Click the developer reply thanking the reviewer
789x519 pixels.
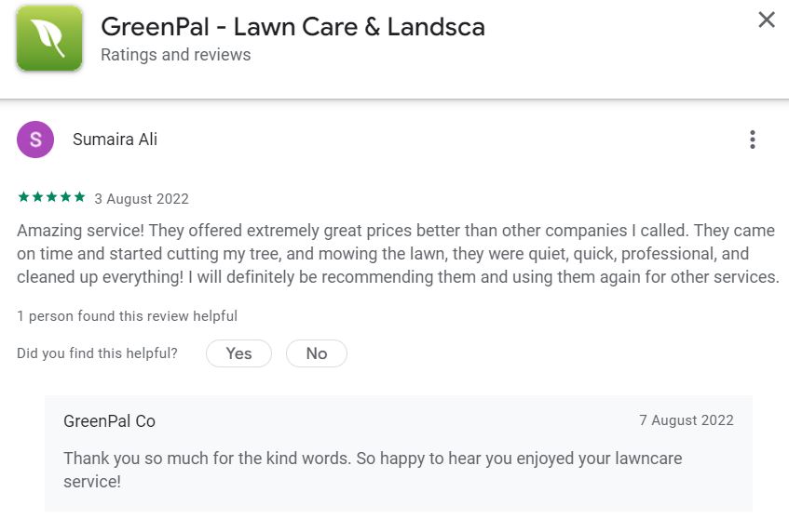coord(373,470)
